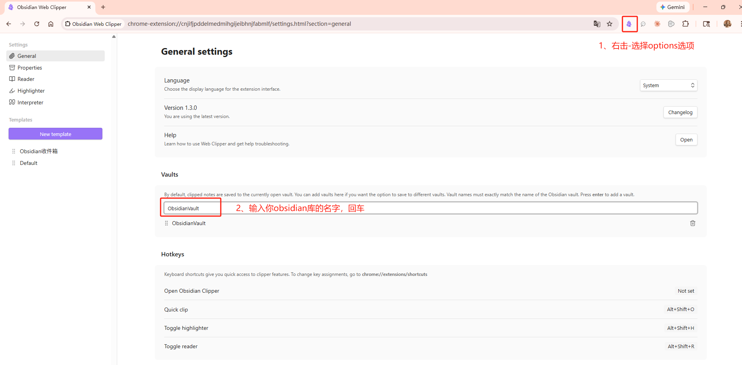The height and width of the screenshot is (365, 742).
Task: Click the Toggle highlighter hotkey label
Action: click(186, 328)
